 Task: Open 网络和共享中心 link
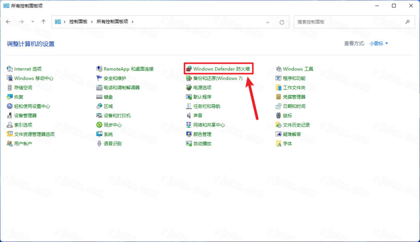coord(209,125)
